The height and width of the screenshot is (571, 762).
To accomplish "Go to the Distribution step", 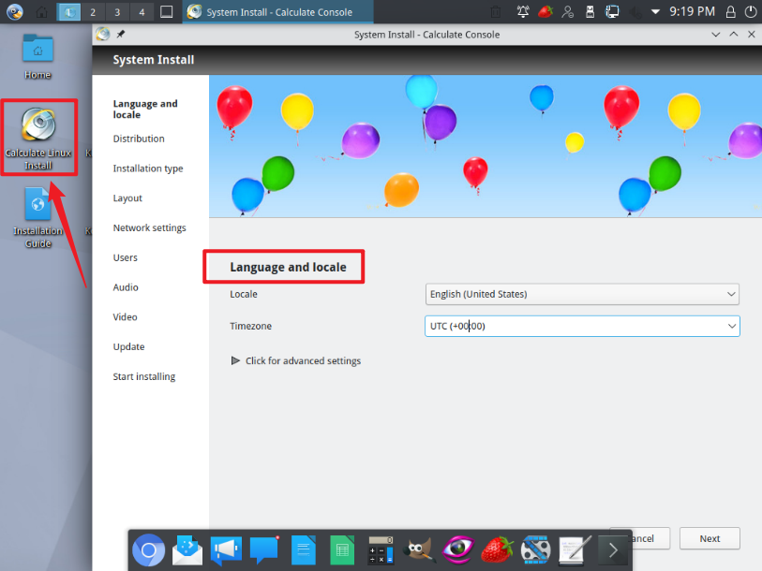I will (x=139, y=139).
